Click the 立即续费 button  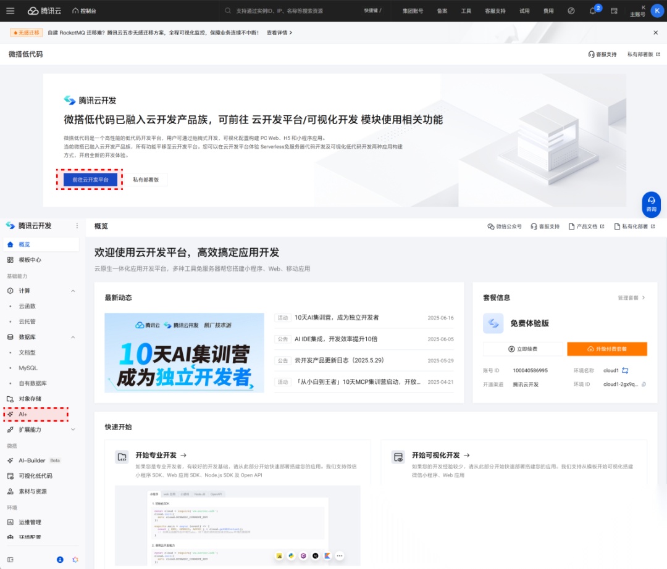[x=523, y=349]
